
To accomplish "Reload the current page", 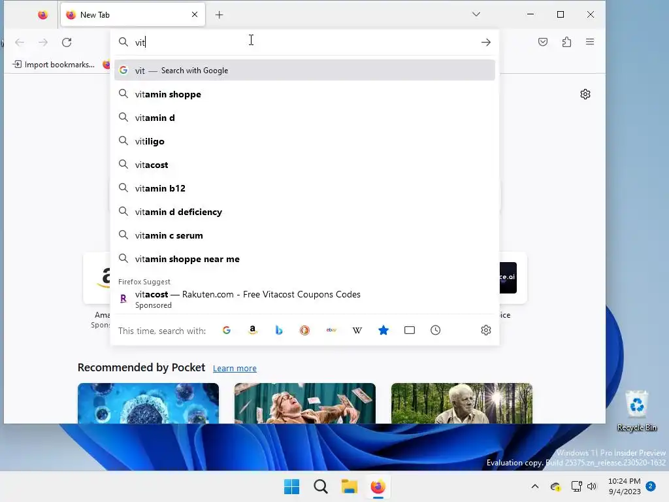I will [x=67, y=42].
